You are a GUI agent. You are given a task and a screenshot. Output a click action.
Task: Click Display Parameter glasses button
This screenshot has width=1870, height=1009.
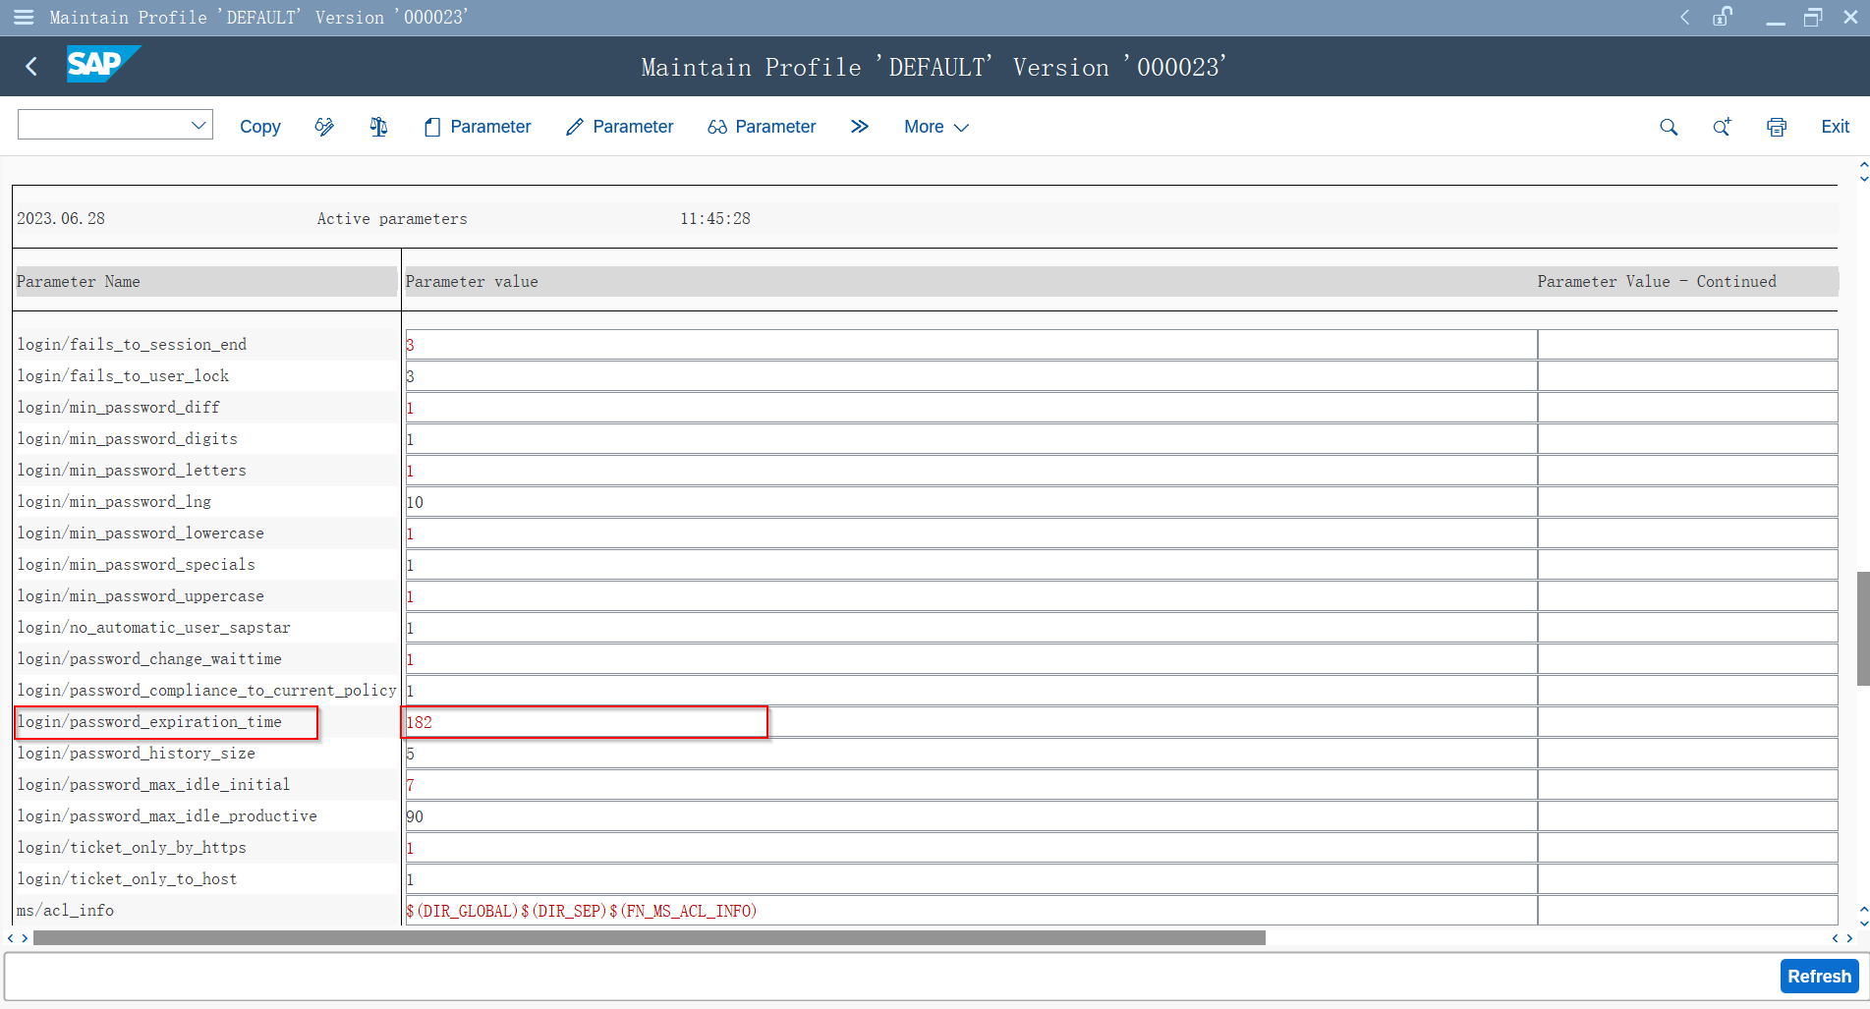(762, 127)
